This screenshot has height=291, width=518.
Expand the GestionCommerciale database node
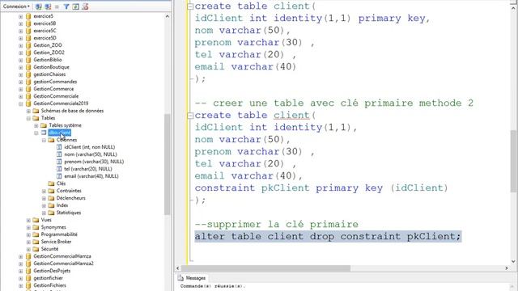[21, 96]
